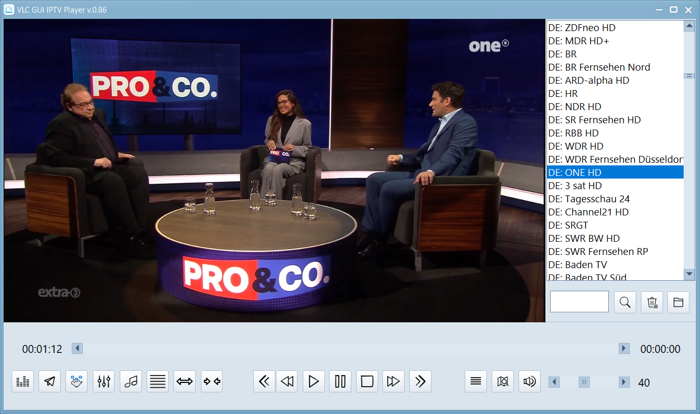The image size is (700, 414).
Task: Select DE: ZDFneo HD channel
Action: coord(581,28)
